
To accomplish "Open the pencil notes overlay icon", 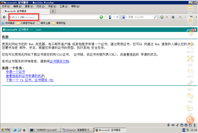I will point(190,83).
